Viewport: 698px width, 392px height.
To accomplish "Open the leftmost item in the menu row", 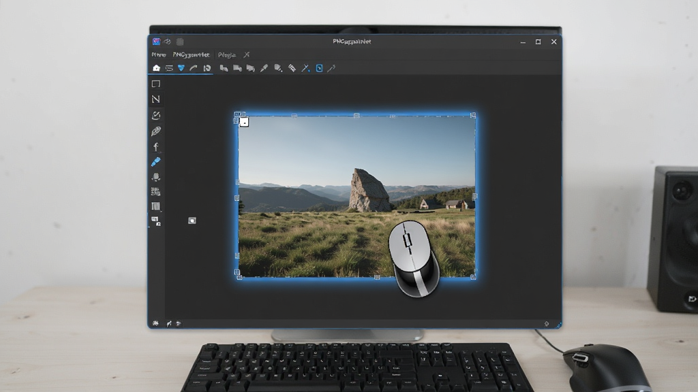I will coord(158,54).
